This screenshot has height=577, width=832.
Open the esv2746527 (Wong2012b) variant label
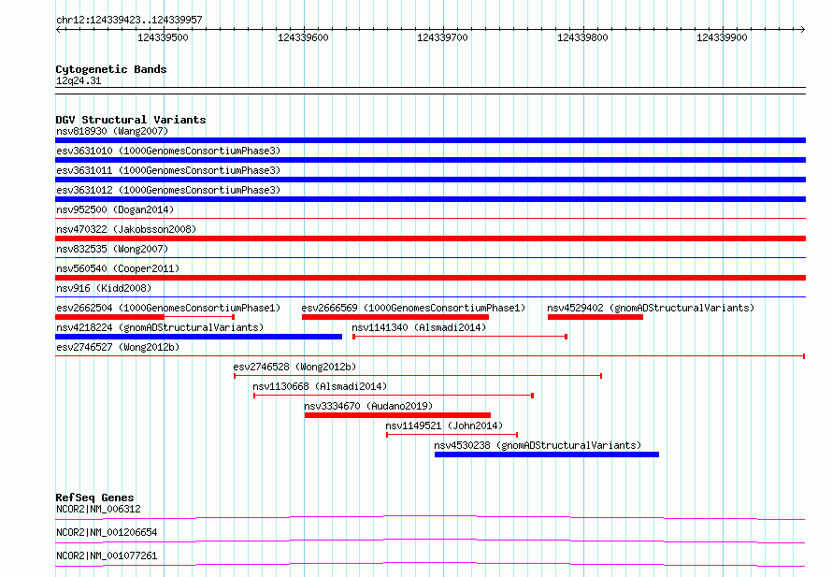118,347
